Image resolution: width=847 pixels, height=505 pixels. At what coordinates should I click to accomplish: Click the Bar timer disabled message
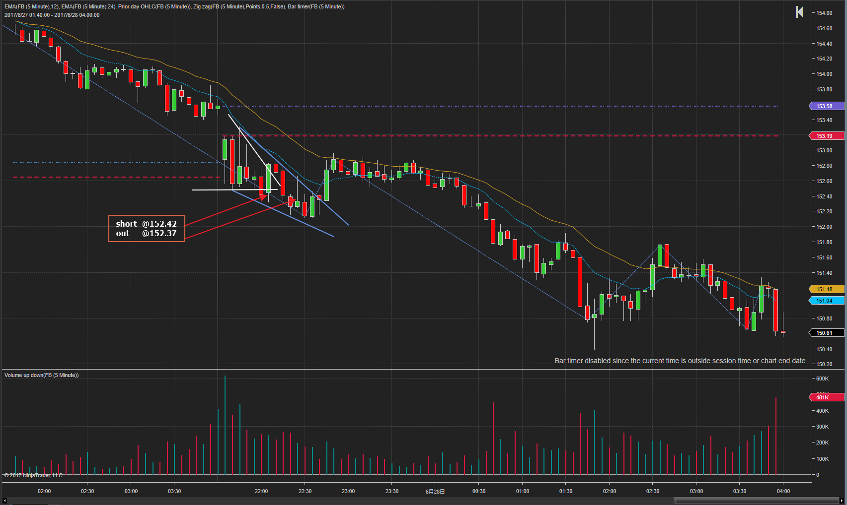[680, 361]
